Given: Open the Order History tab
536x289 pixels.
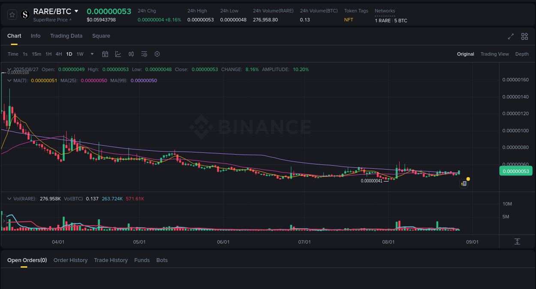Looking at the screenshot, I should [x=70, y=260].
